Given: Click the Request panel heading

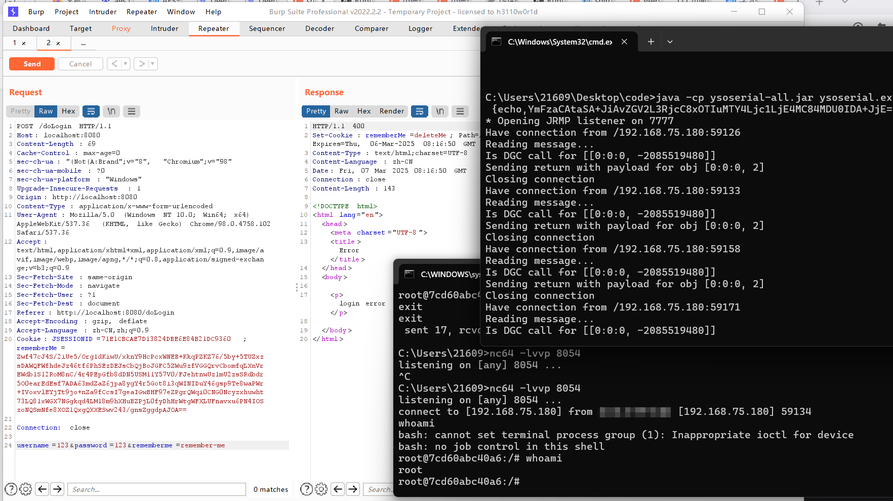Looking at the screenshot, I should [x=25, y=92].
